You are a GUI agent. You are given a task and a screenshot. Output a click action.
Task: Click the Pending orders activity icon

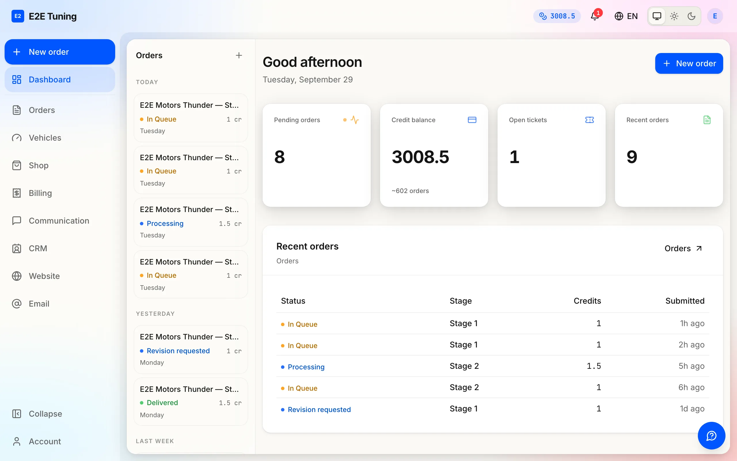click(354, 120)
